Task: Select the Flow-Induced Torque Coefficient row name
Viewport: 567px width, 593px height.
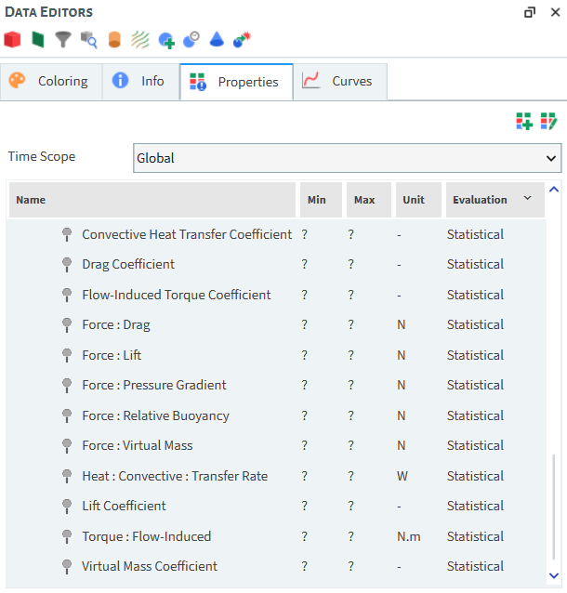Action: pos(177,295)
